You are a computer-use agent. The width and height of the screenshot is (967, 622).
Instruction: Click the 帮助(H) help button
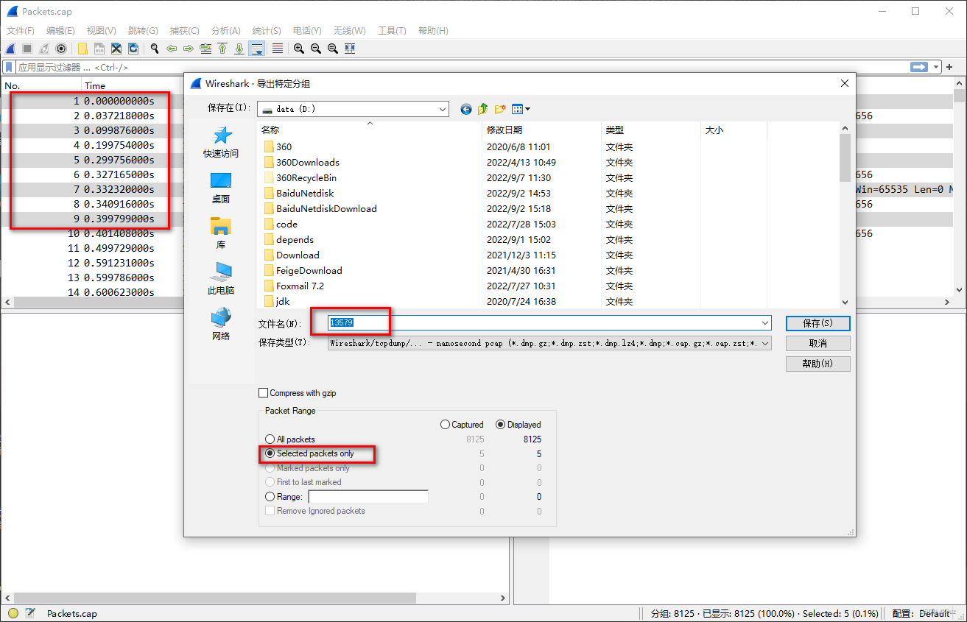click(817, 364)
